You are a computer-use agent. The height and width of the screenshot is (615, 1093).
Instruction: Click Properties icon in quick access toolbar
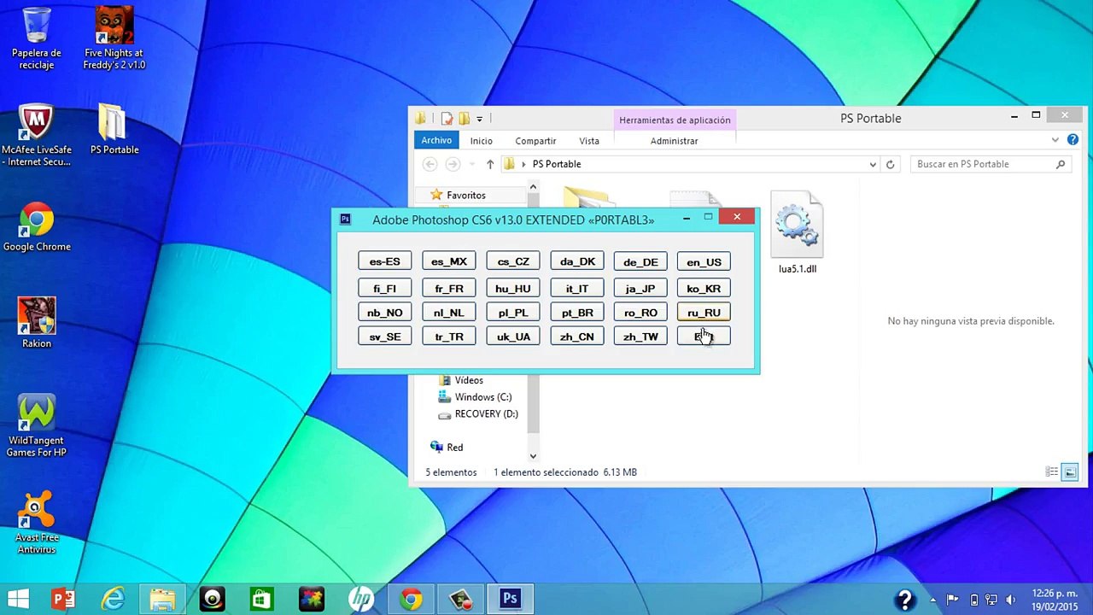(x=447, y=119)
